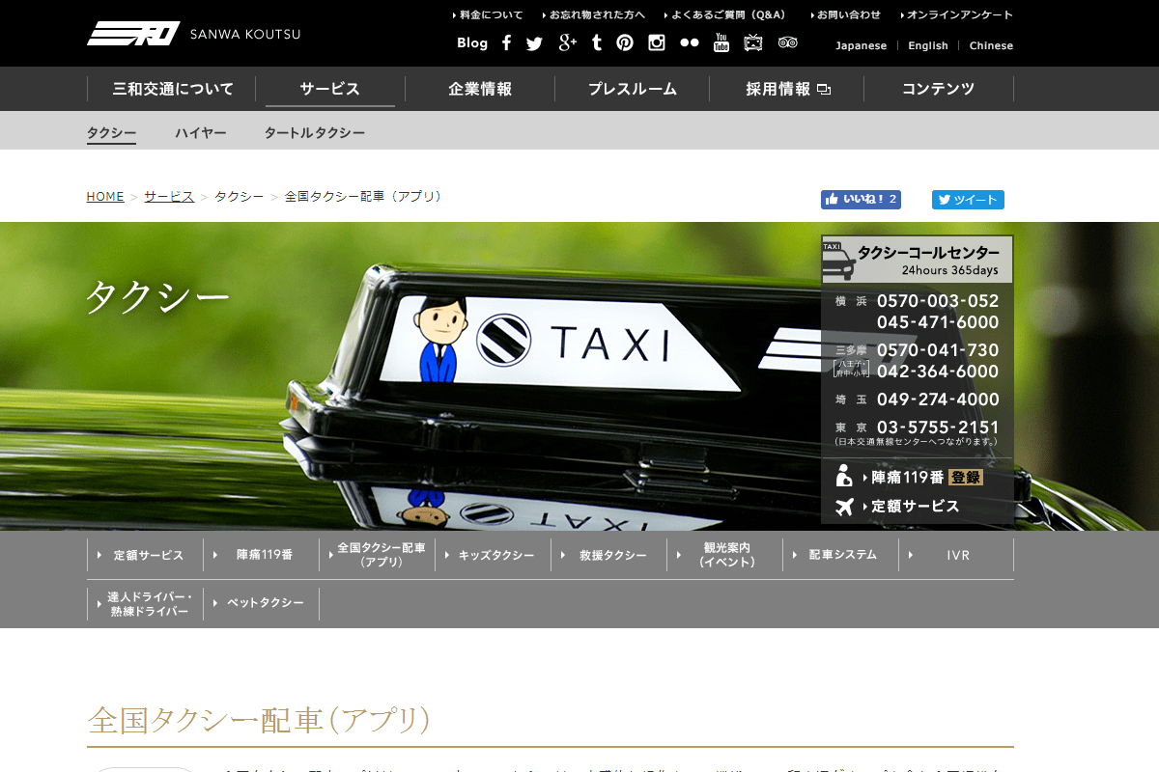Open the Blog link
The height and width of the screenshot is (772, 1159).
click(472, 42)
